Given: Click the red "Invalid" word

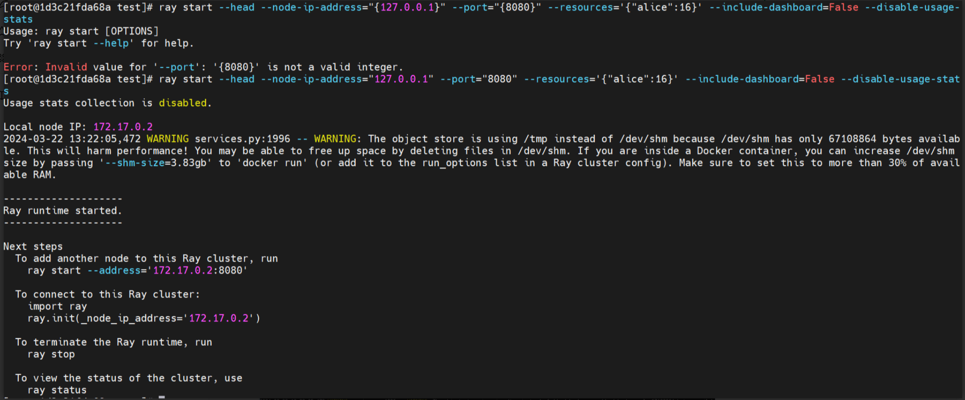Looking at the screenshot, I should [66, 67].
